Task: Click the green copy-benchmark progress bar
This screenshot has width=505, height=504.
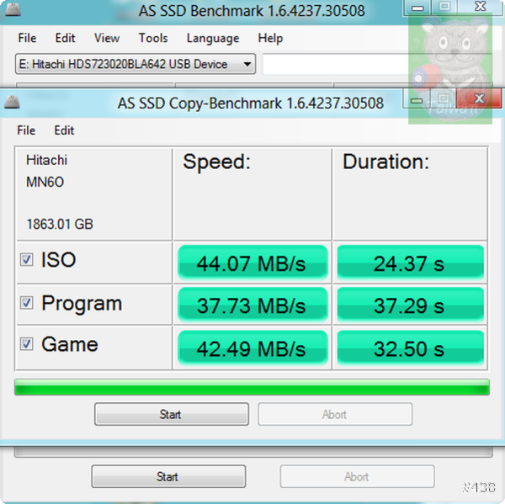Action: tap(252, 387)
